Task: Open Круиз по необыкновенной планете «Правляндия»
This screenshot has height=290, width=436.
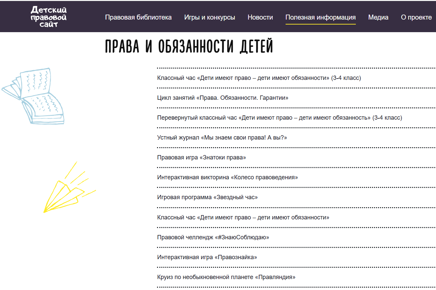Action: [x=226, y=277]
